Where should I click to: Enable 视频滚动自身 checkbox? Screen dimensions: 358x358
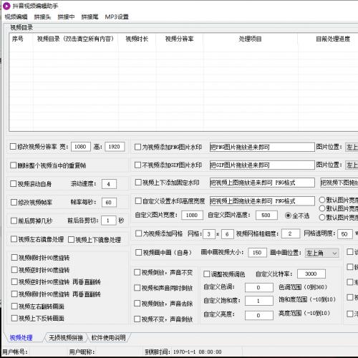(13, 184)
